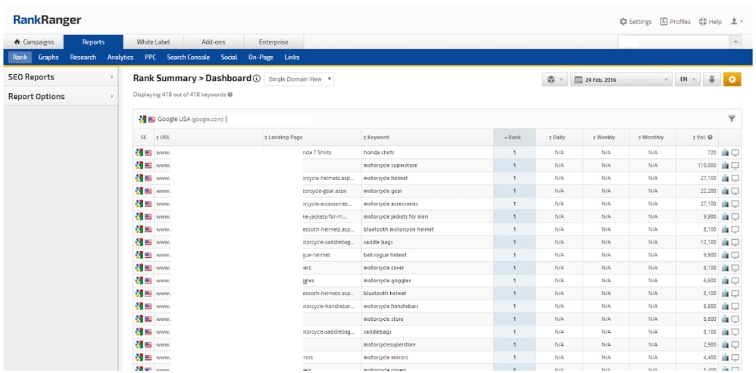The height and width of the screenshot is (373, 756).
Task: Open monitor icon for motorcycle superstore row
Action: (x=736, y=166)
